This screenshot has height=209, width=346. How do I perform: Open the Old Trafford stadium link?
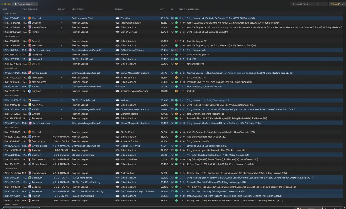127,132
